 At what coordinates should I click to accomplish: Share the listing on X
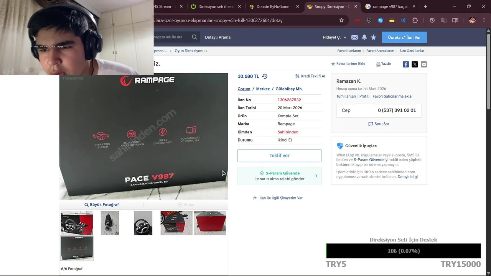pyautogui.click(x=415, y=64)
